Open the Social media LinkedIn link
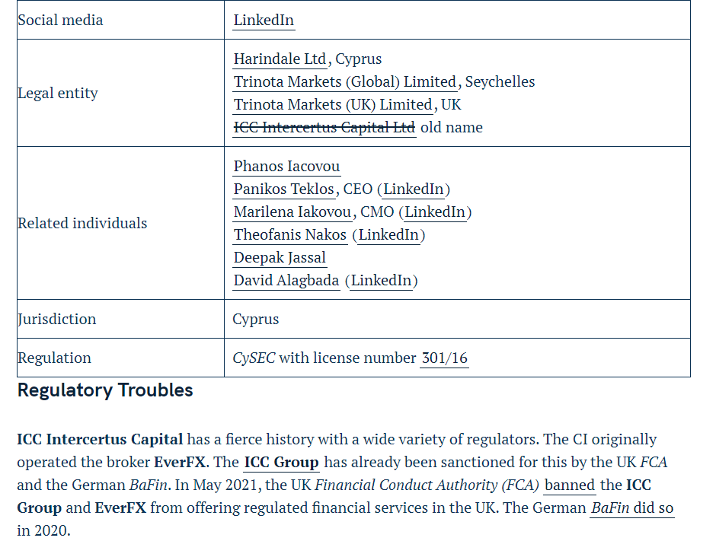 264,21
